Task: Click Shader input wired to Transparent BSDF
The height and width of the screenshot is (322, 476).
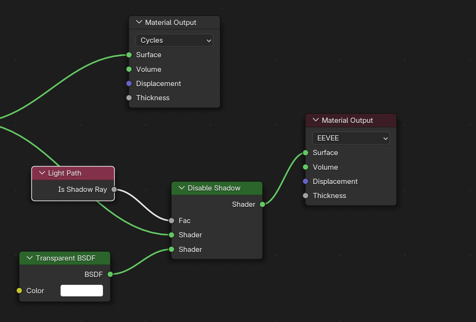Action: (171, 249)
